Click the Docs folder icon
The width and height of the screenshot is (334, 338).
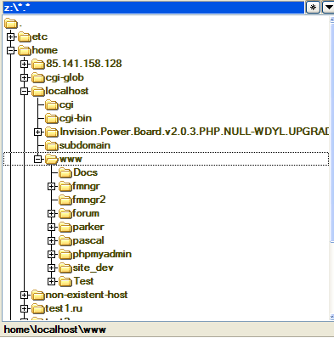[x=65, y=172]
